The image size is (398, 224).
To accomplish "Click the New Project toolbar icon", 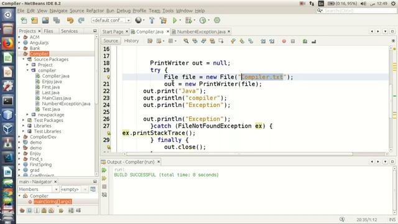I will 35,21.
